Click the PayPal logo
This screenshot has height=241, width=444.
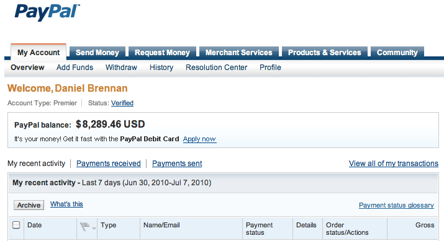pos(47,12)
